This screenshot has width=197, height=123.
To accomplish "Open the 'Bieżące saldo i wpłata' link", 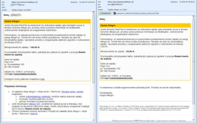I will 72,92.
